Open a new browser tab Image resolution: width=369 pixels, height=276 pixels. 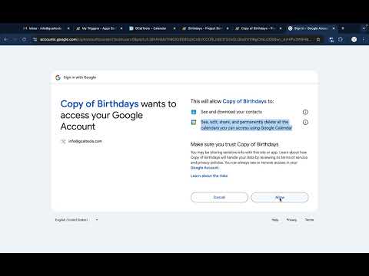343,28
